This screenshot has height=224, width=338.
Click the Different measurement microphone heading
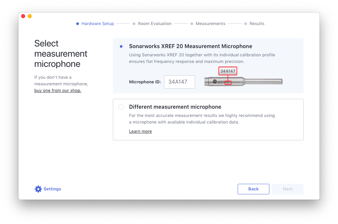pos(175,107)
